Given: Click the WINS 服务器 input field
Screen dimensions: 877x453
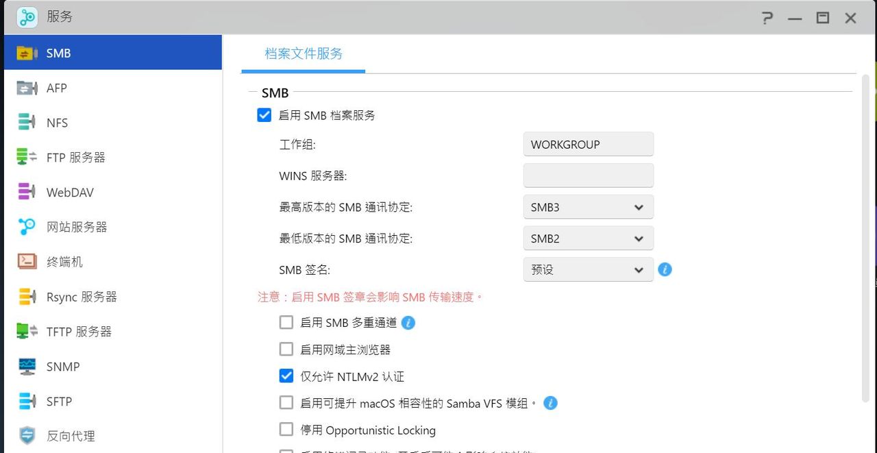Looking at the screenshot, I should coord(588,175).
